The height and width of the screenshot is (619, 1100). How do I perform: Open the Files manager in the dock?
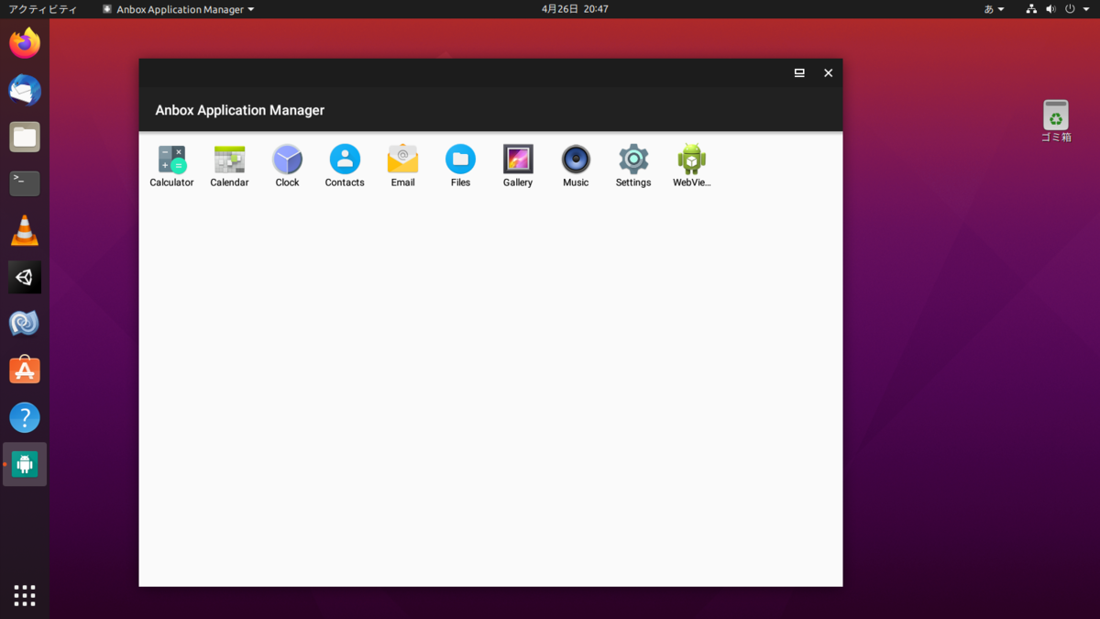coord(25,137)
